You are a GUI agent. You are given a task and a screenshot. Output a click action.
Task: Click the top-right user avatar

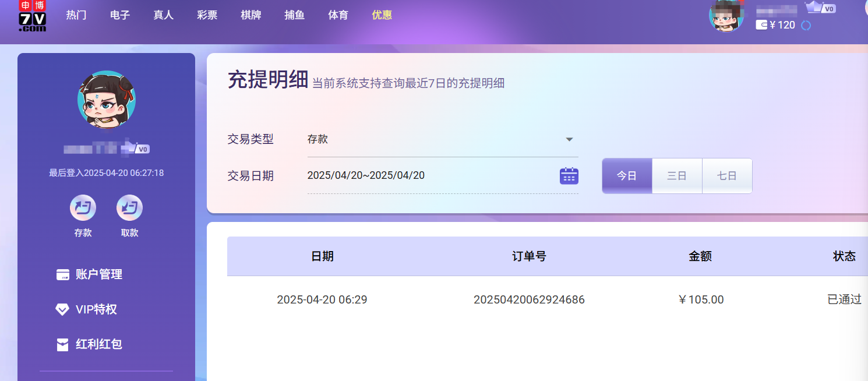(x=726, y=16)
